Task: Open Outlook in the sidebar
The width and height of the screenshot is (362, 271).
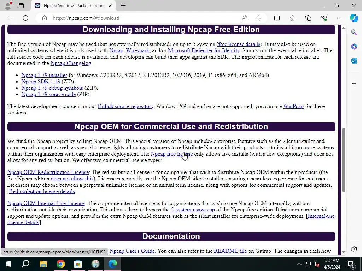Action: (354, 61)
